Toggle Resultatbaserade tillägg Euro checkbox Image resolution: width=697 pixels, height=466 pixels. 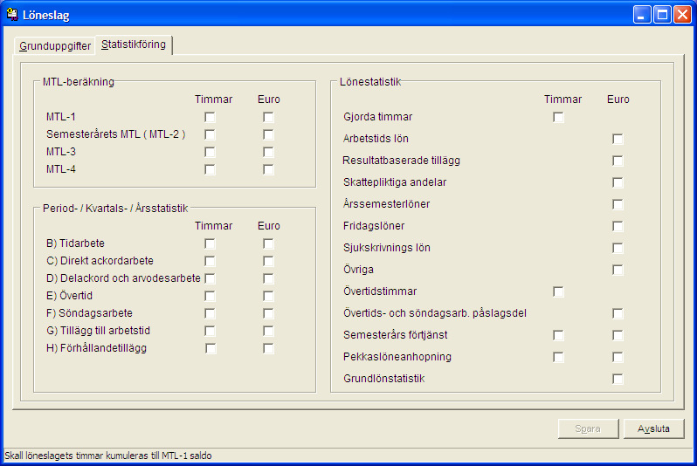pyautogui.click(x=618, y=161)
